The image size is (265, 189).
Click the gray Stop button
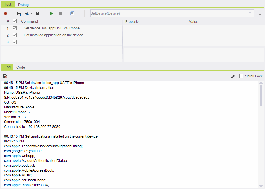(x=60, y=13)
